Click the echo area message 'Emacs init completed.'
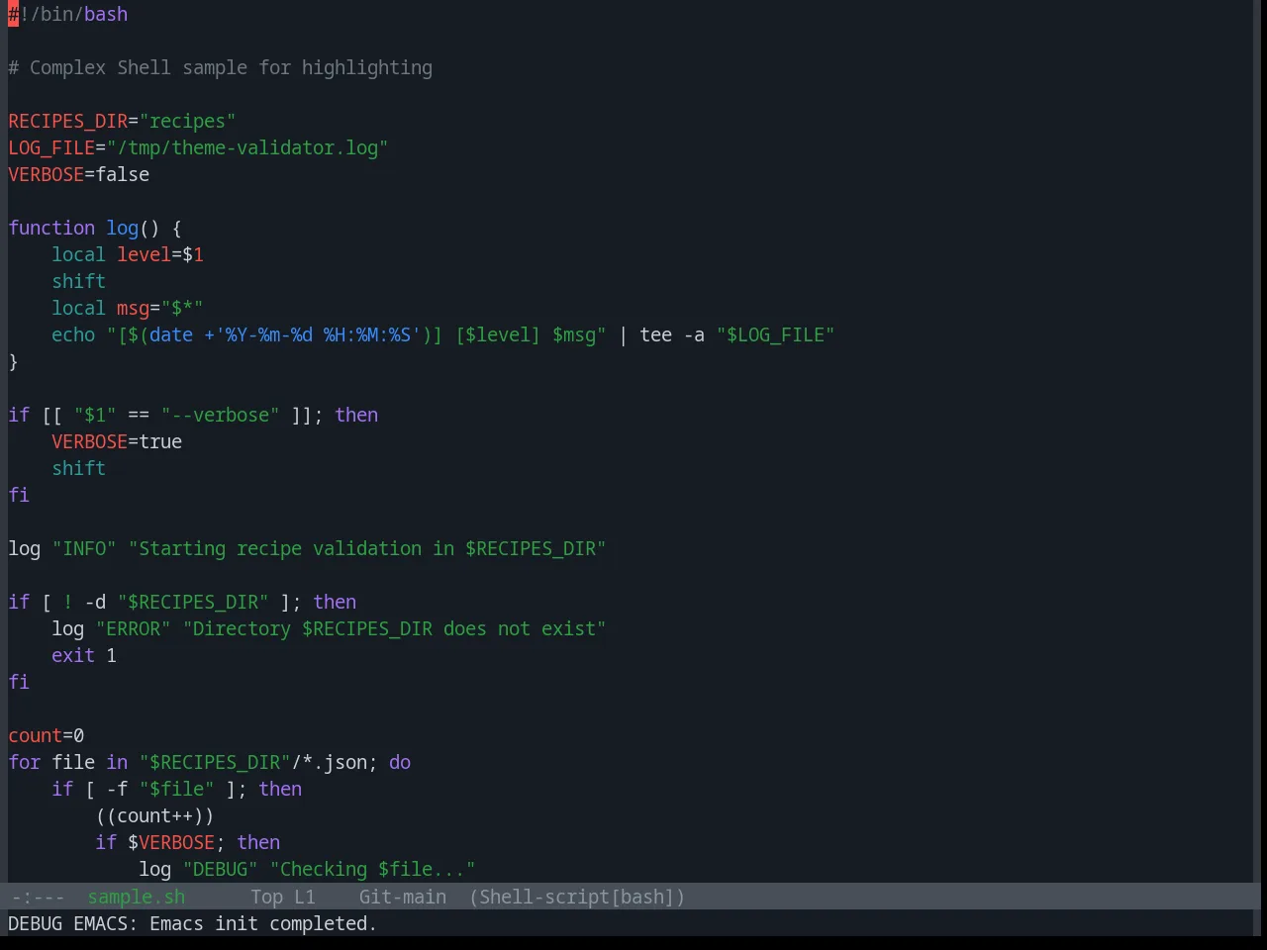This screenshot has height=950, width=1267. pos(263,923)
